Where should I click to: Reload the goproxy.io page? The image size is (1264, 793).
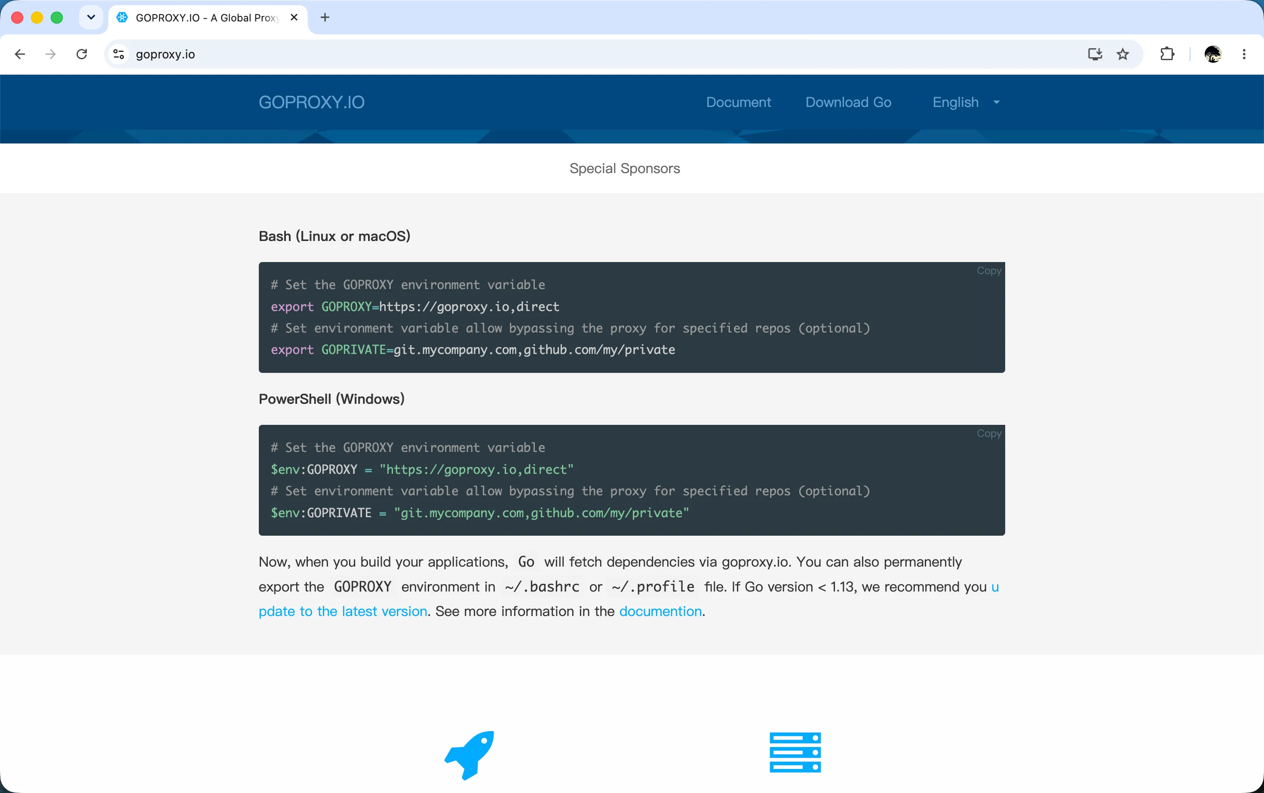click(81, 54)
